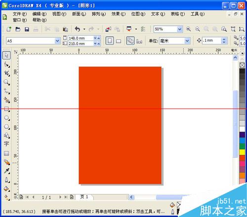Open the application launcher icon
The height and width of the screenshot is (217, 247).
tap(129, 29)
